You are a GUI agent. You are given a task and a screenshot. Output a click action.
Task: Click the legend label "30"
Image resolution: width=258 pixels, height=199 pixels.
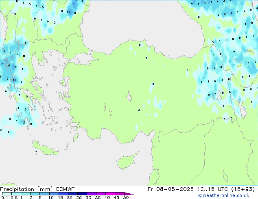pos(88,197)
